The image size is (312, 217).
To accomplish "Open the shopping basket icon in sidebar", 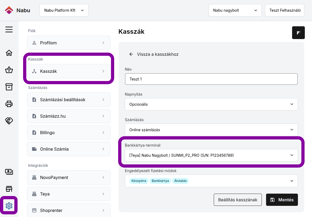I will [9, 70].
